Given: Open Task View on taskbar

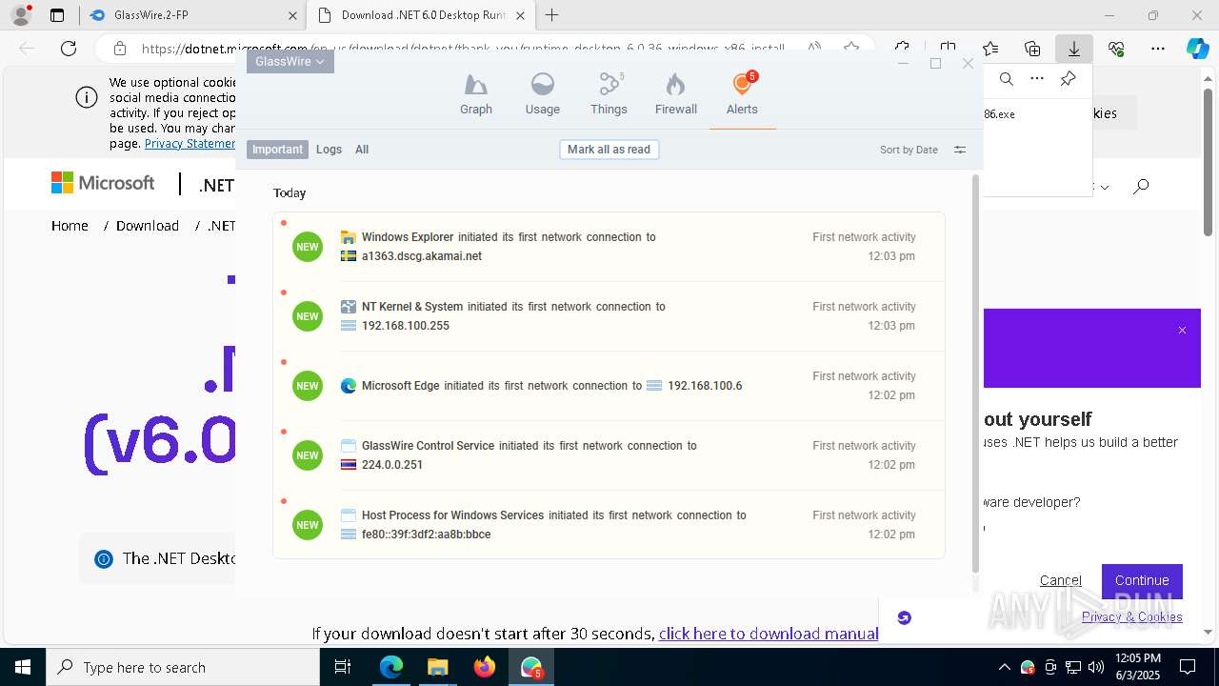Looking at the screenshot, I should (344, 667).
